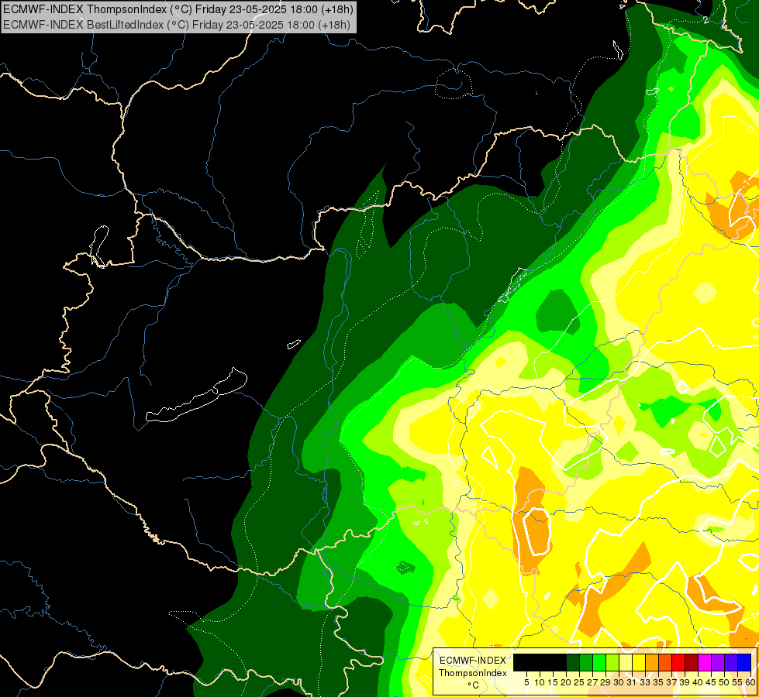This screenshot has height=697, width=759.
Task: Click the legend label ThompsonIndex
Action: (x=473, y=673)
